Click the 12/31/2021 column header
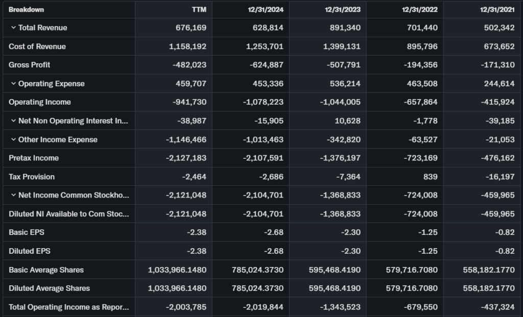523x317 pixels. pyautogui.click(x=497, y=10)
